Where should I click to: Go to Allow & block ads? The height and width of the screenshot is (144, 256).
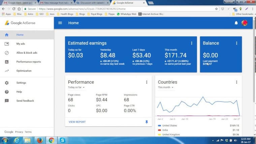tap(27, 53)
